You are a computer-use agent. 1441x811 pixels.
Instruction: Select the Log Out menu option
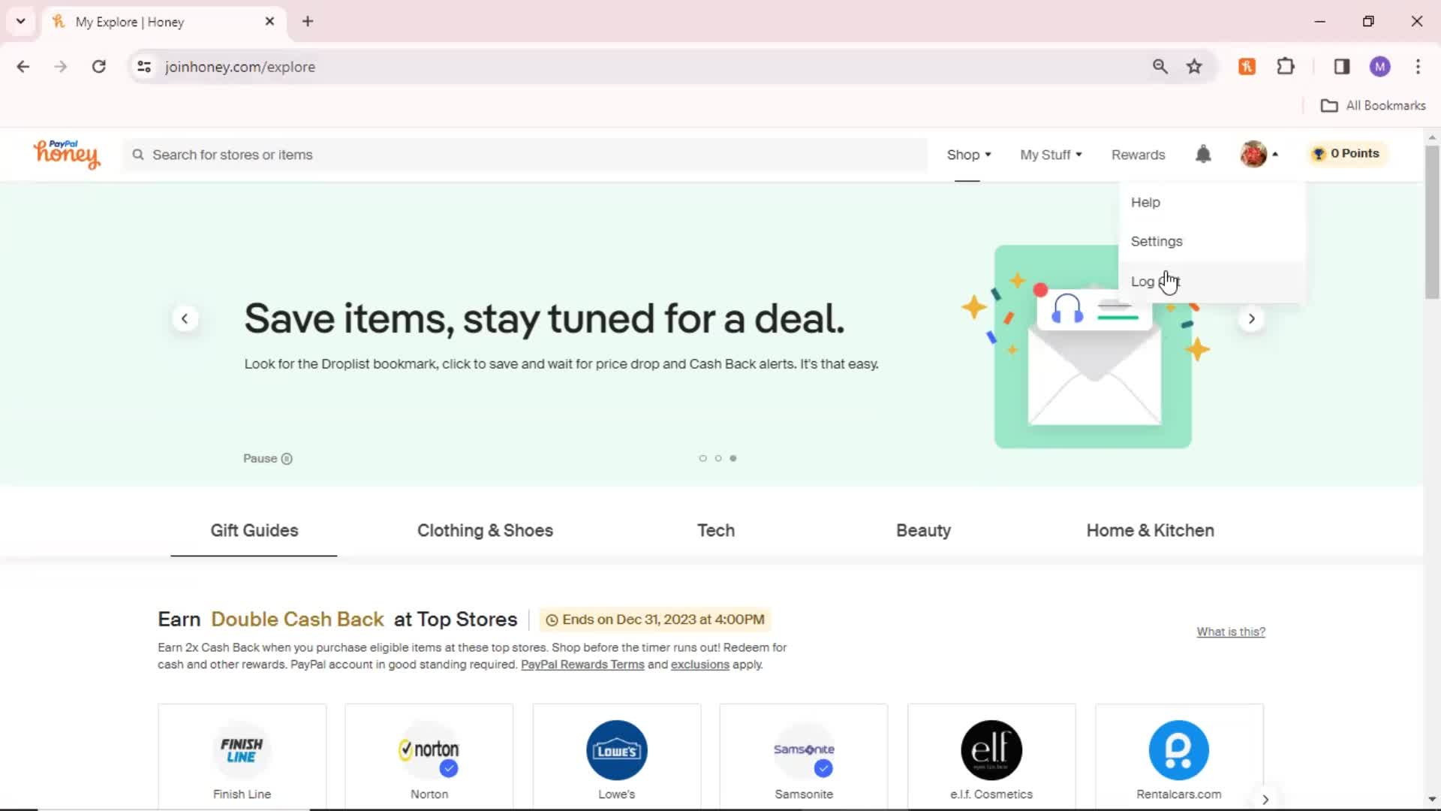click(1156, 282)
